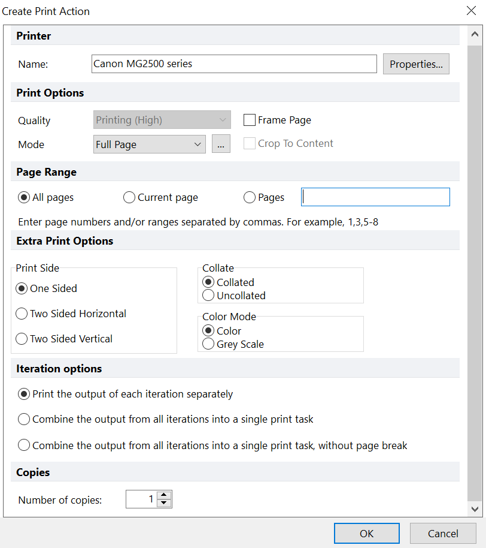The image size is (486, 548).
Task: Choose Two Sided Vertical print side
Action: pyautogui.click(x=22, y=339)
